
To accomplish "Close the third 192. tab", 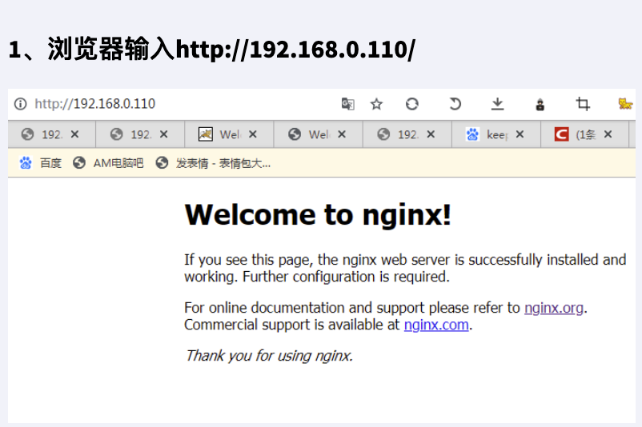I will 431,134.
